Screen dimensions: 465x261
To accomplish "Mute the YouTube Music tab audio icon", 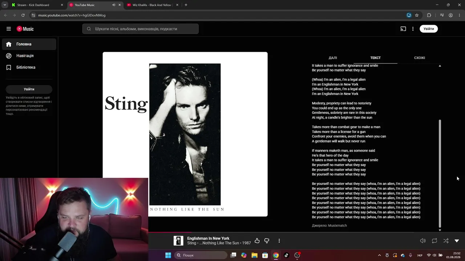I will tap(114, 5).
